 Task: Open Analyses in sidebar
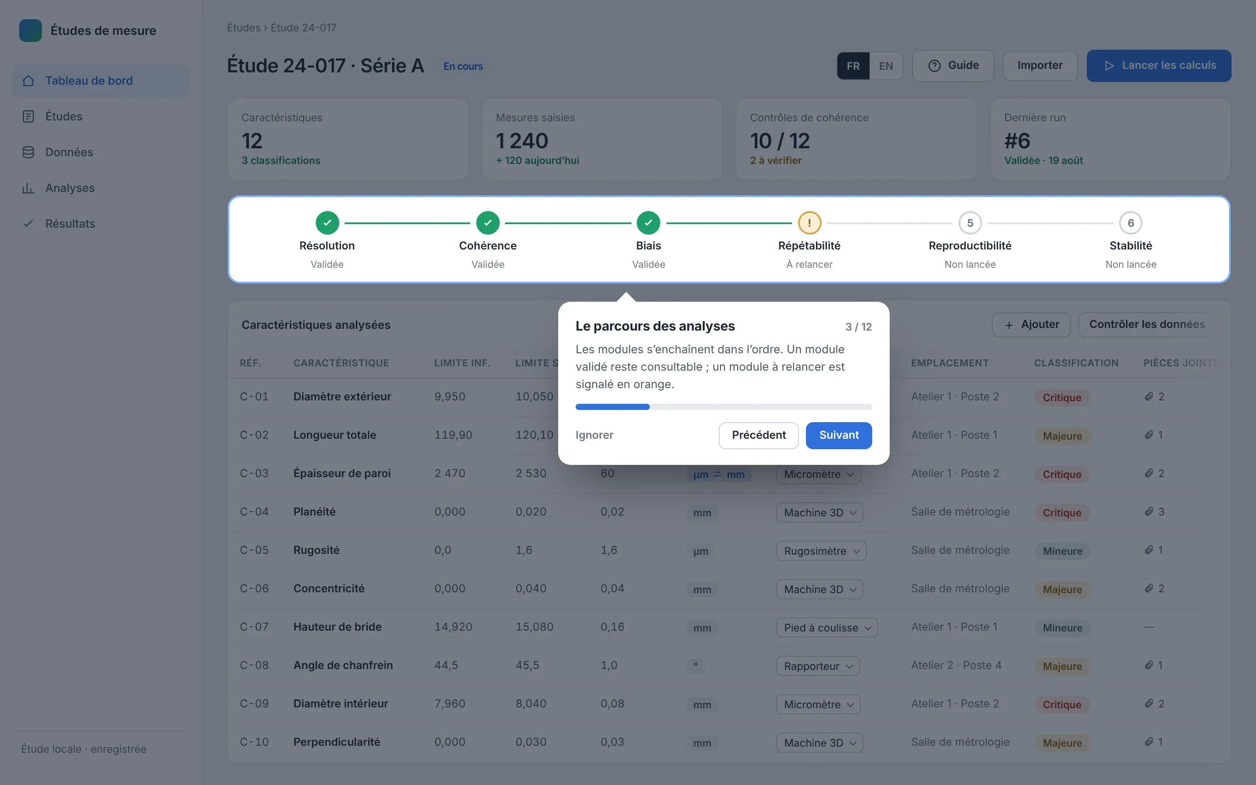(101, 188)
